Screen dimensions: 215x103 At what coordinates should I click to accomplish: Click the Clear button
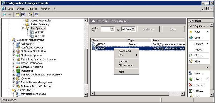point(173,29)
